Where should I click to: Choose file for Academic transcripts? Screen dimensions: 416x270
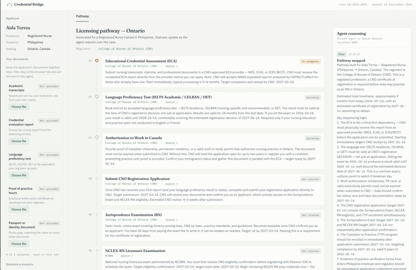click(x=19, y=107)
